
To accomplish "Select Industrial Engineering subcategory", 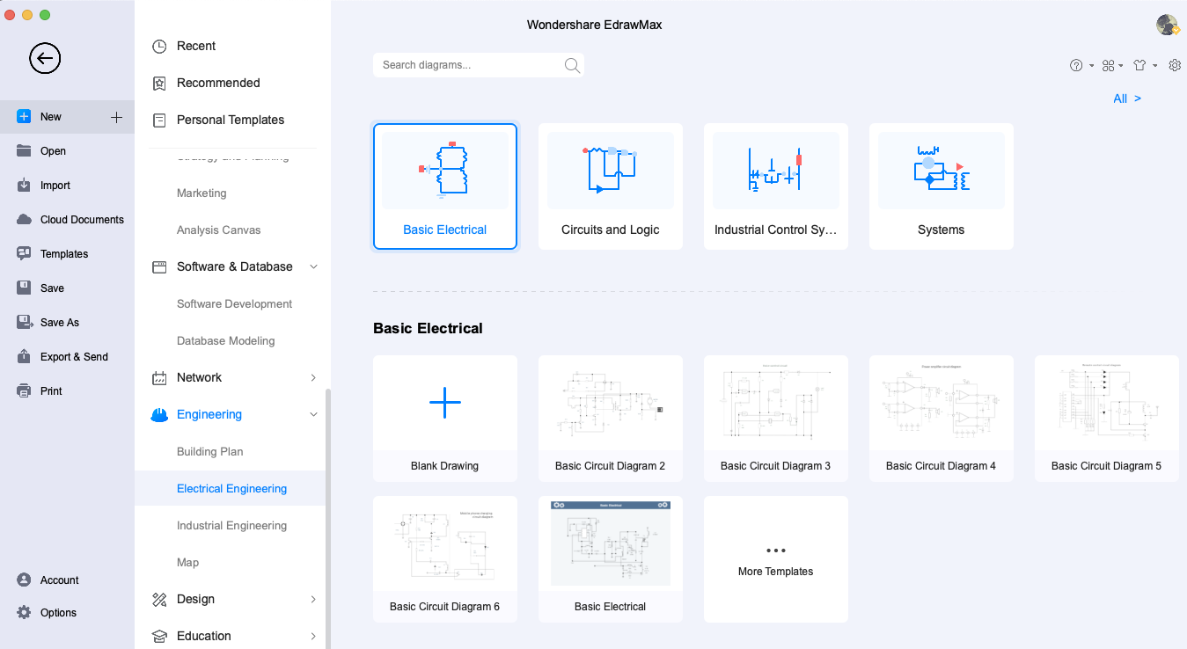I will 231,526.
